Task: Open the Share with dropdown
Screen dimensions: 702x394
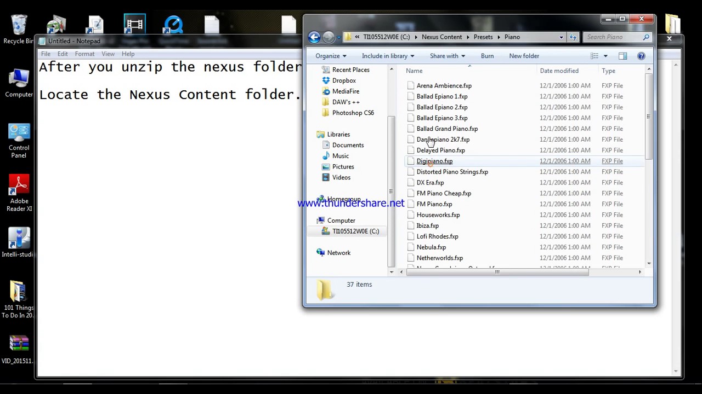Action: (448, 56)
